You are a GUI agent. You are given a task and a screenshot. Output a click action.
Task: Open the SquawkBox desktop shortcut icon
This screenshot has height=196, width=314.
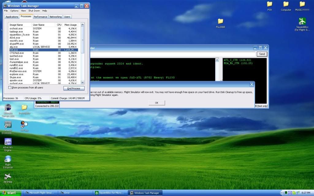302,21
